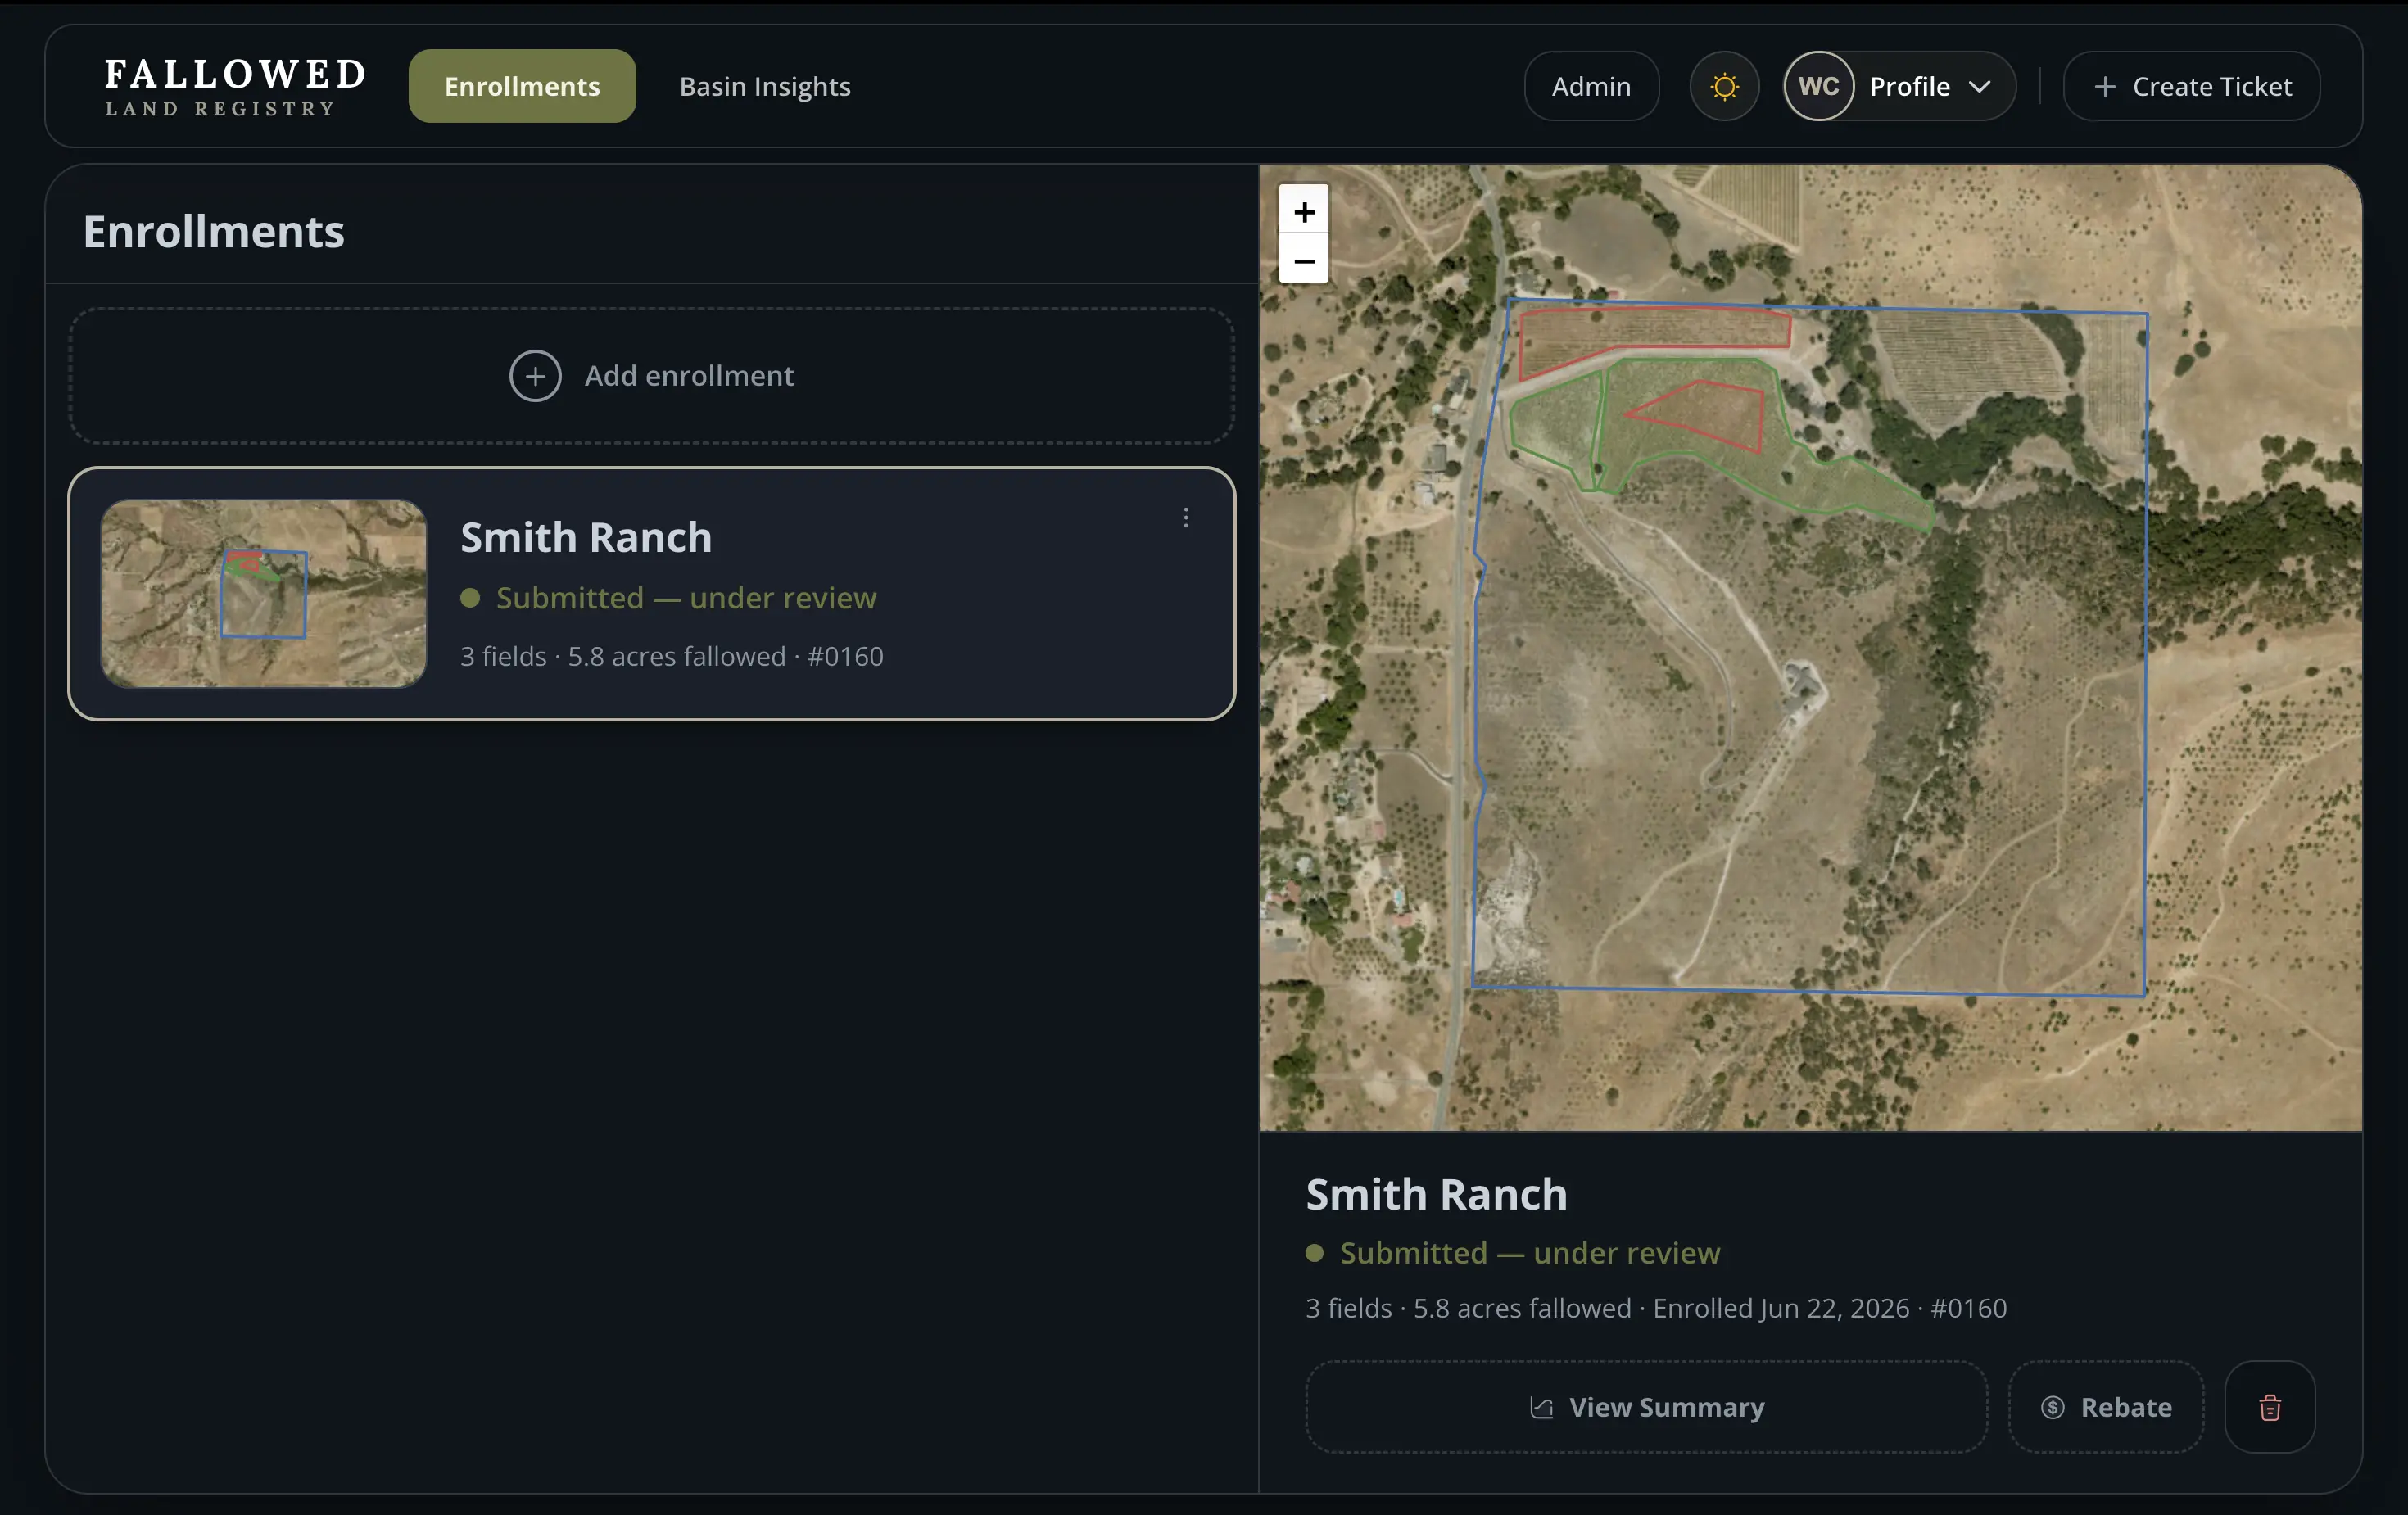Viewport: 2408px width, 1515px height.
Task: Toggle the light theme sun icon
Action: click(x=1724, y=87)
